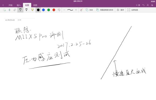The image size is (156, 100).
Task: Click the ink stroke thickness preview
Action: tap(70, 10)
